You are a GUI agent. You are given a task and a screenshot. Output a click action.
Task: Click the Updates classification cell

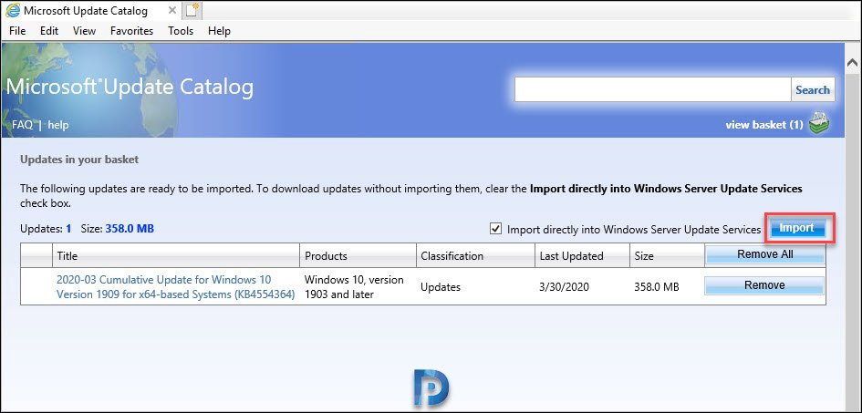click(441, 286)
